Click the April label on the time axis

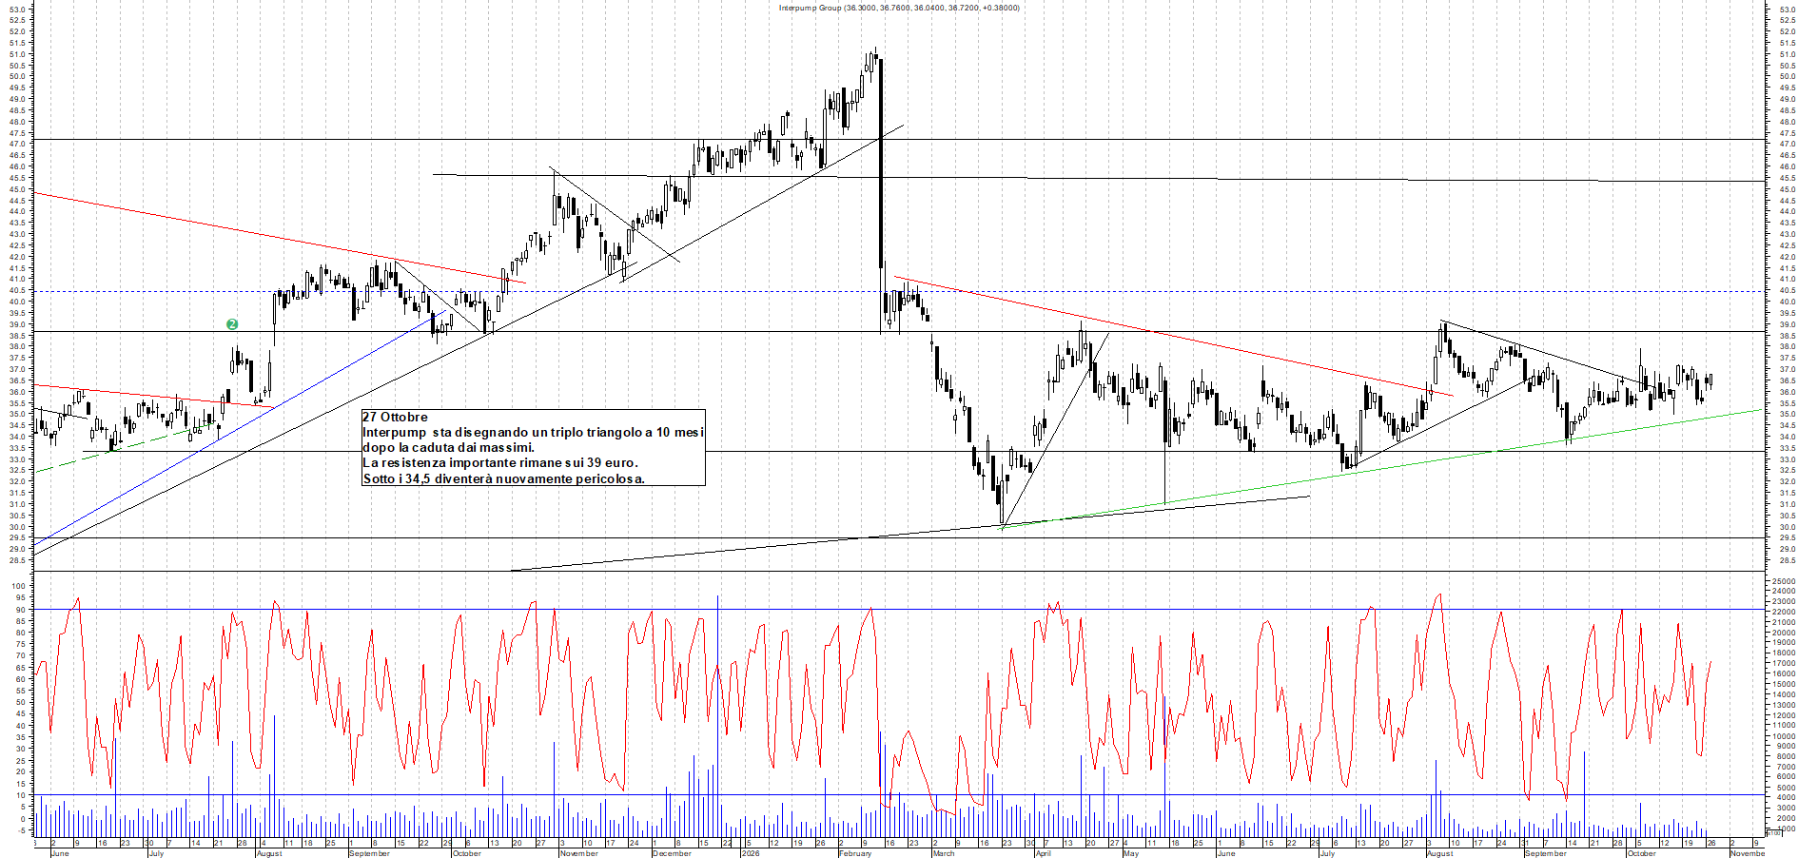[x=1044, y=853]
